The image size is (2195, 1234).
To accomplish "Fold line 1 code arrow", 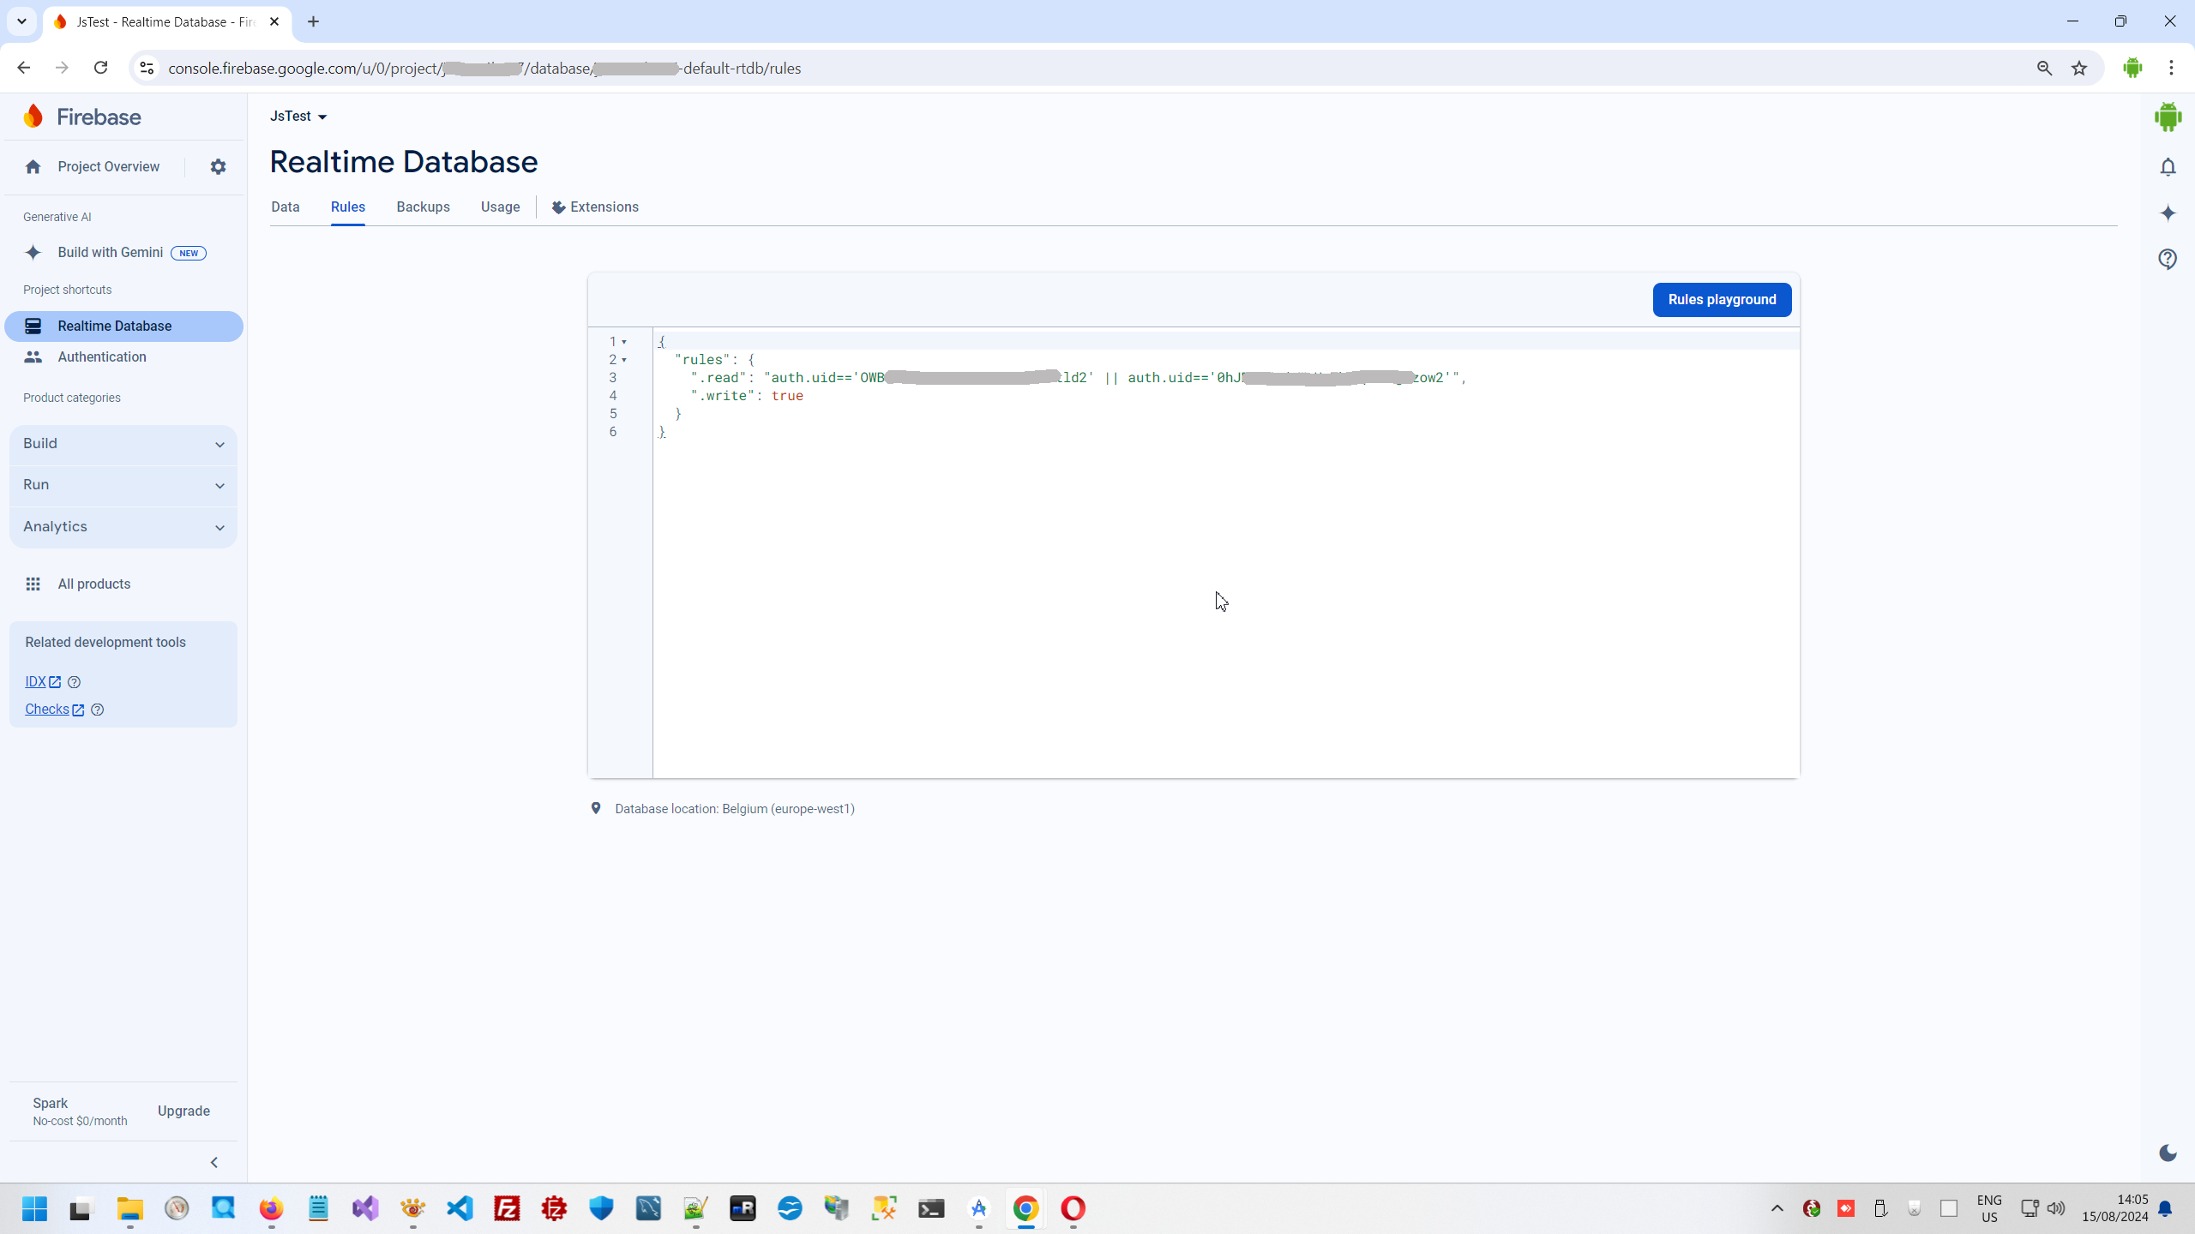I will (x=624, y=342).
